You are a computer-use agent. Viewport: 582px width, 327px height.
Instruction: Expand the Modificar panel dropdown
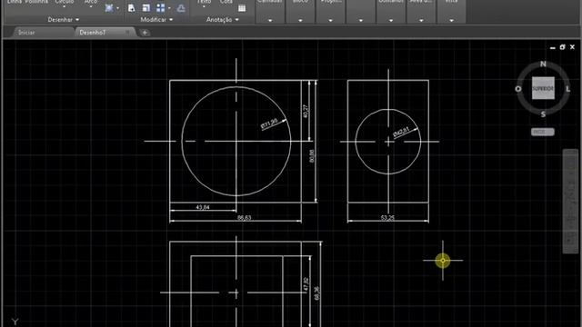[156, 20]
